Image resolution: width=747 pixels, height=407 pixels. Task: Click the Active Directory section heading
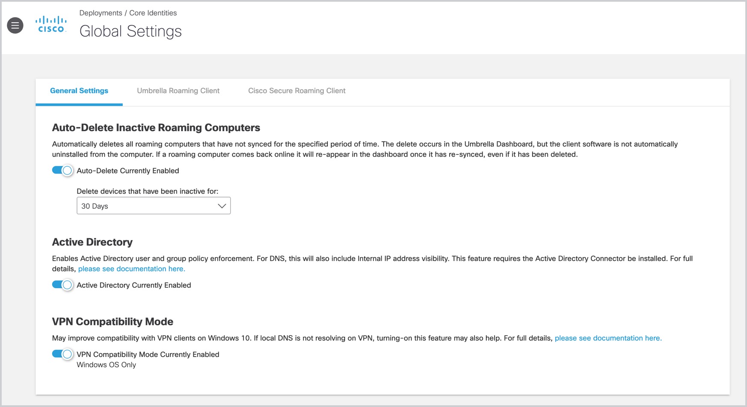(92, 242)
